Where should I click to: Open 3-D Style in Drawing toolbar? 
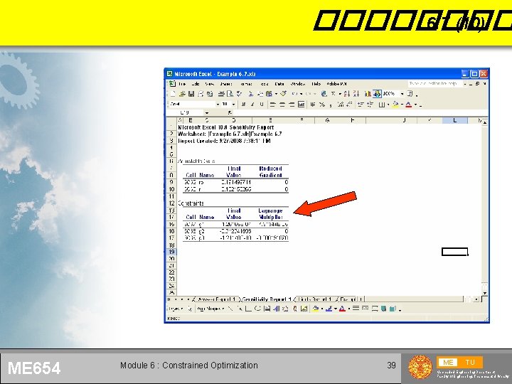[x=393, y=308]
